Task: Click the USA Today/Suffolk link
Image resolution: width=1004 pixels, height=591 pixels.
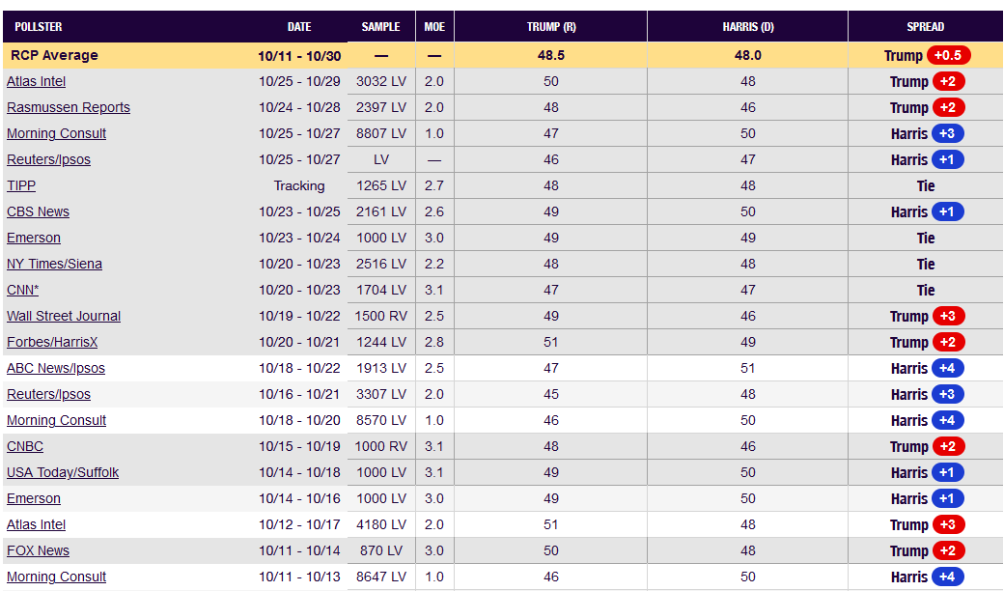Action: pyautogui.click(x=63, y=472)
